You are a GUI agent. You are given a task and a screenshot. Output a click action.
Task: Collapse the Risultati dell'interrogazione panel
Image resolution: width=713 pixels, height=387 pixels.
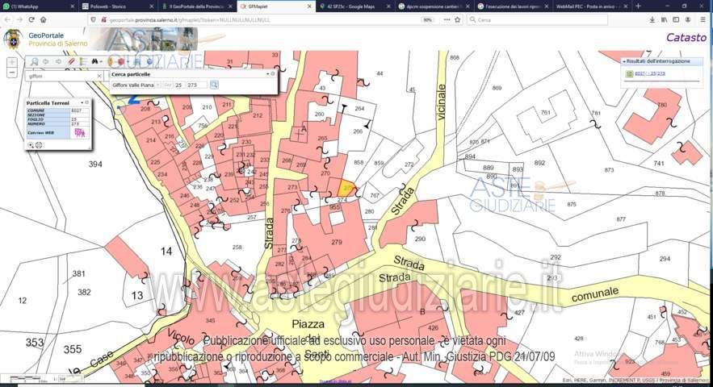coord(623,61)
